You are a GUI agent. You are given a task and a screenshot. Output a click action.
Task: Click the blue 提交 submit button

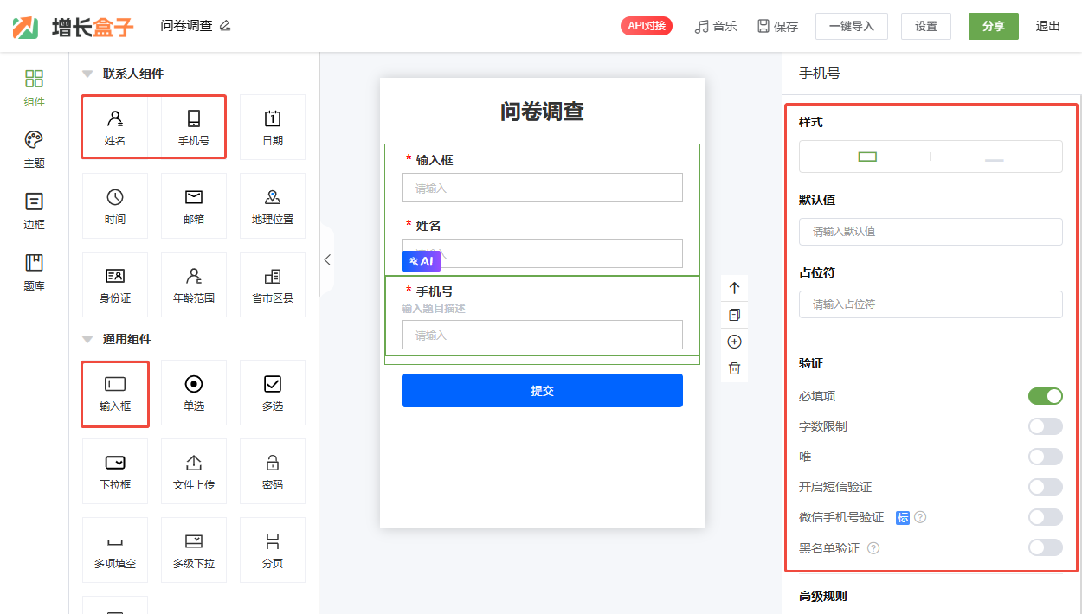click(542, 390)
